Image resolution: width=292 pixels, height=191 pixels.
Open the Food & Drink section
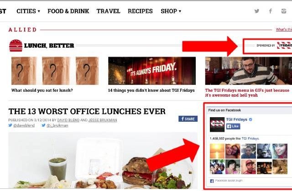tap(68, 11)
